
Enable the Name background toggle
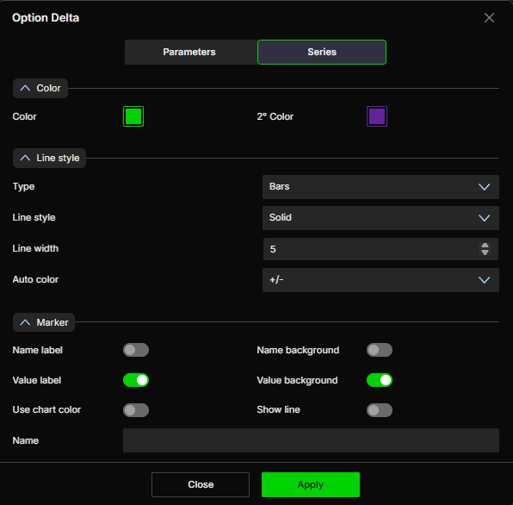tap(380, 350)
